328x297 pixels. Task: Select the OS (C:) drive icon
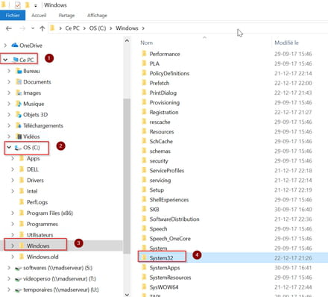point(18,148)
